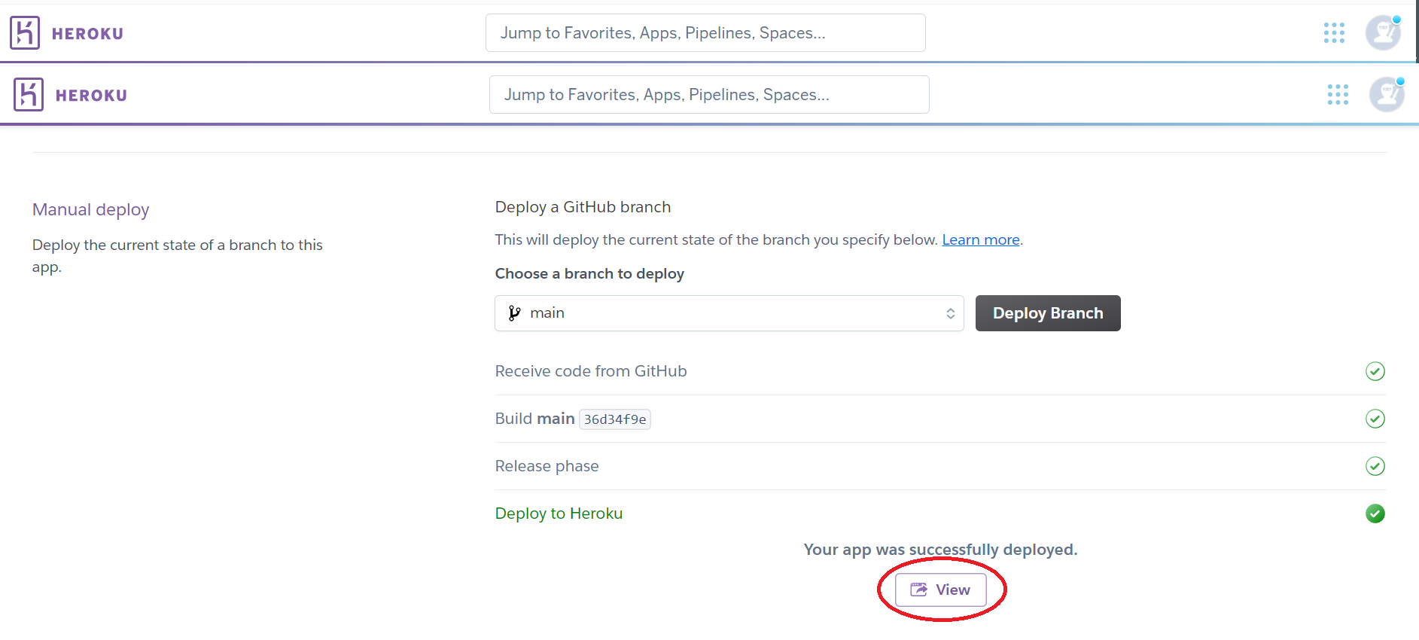
Task: Click the green Deploy to Heroku checkmark
Action: pos(1375,514)
